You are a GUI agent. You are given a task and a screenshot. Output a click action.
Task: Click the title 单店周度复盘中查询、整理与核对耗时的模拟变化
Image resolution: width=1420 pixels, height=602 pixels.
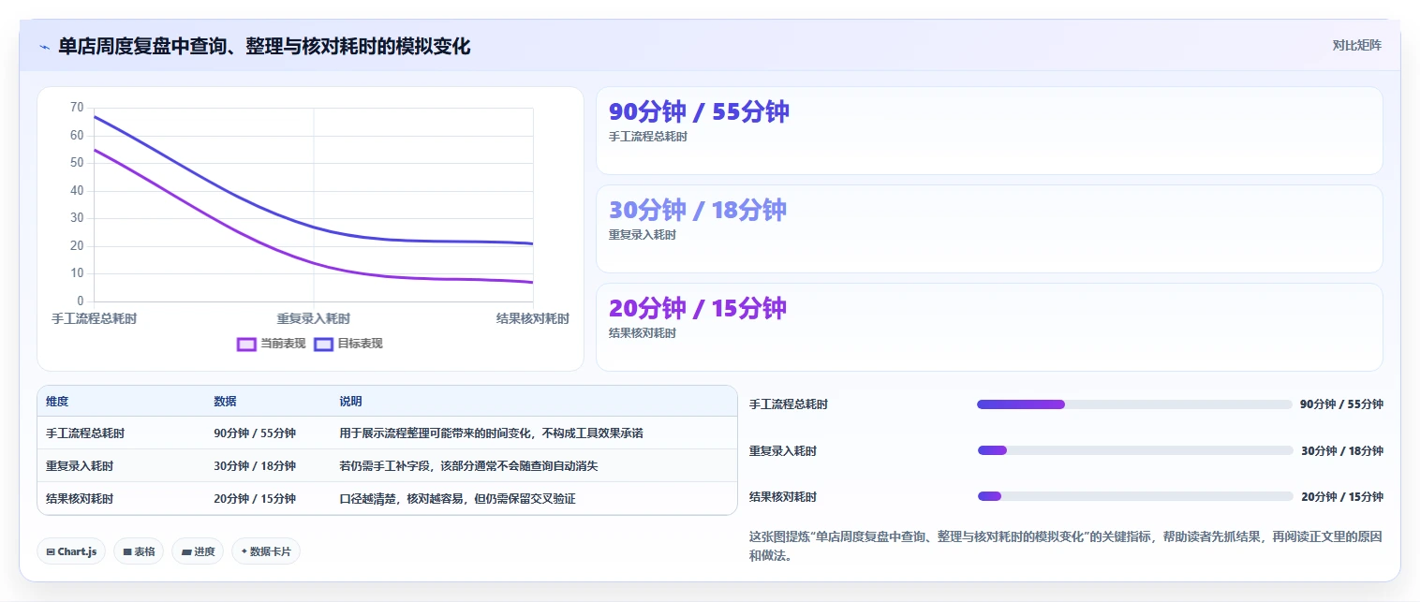point(264,46)
